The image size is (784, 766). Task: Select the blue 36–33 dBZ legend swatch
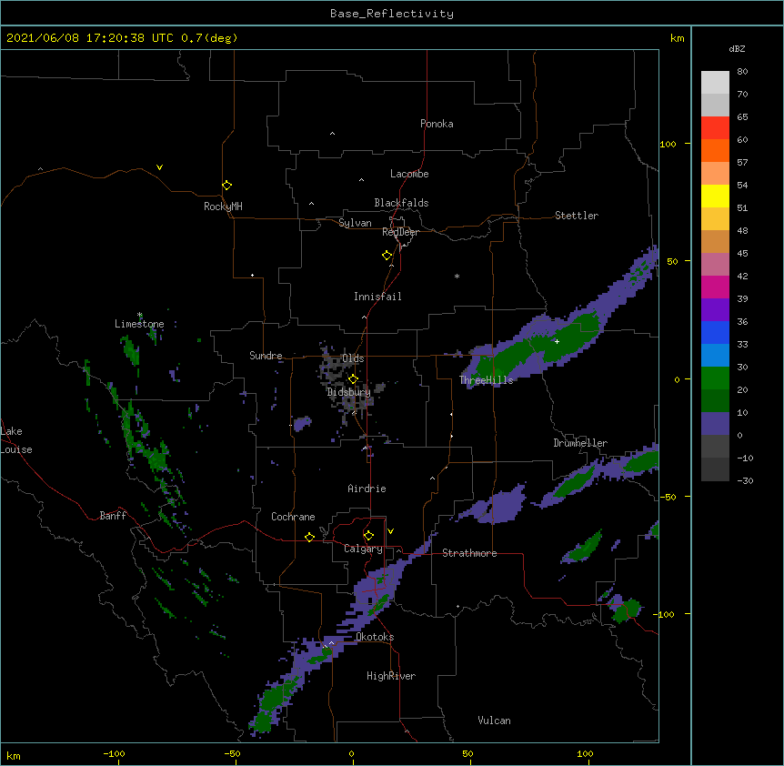[715, 332]
